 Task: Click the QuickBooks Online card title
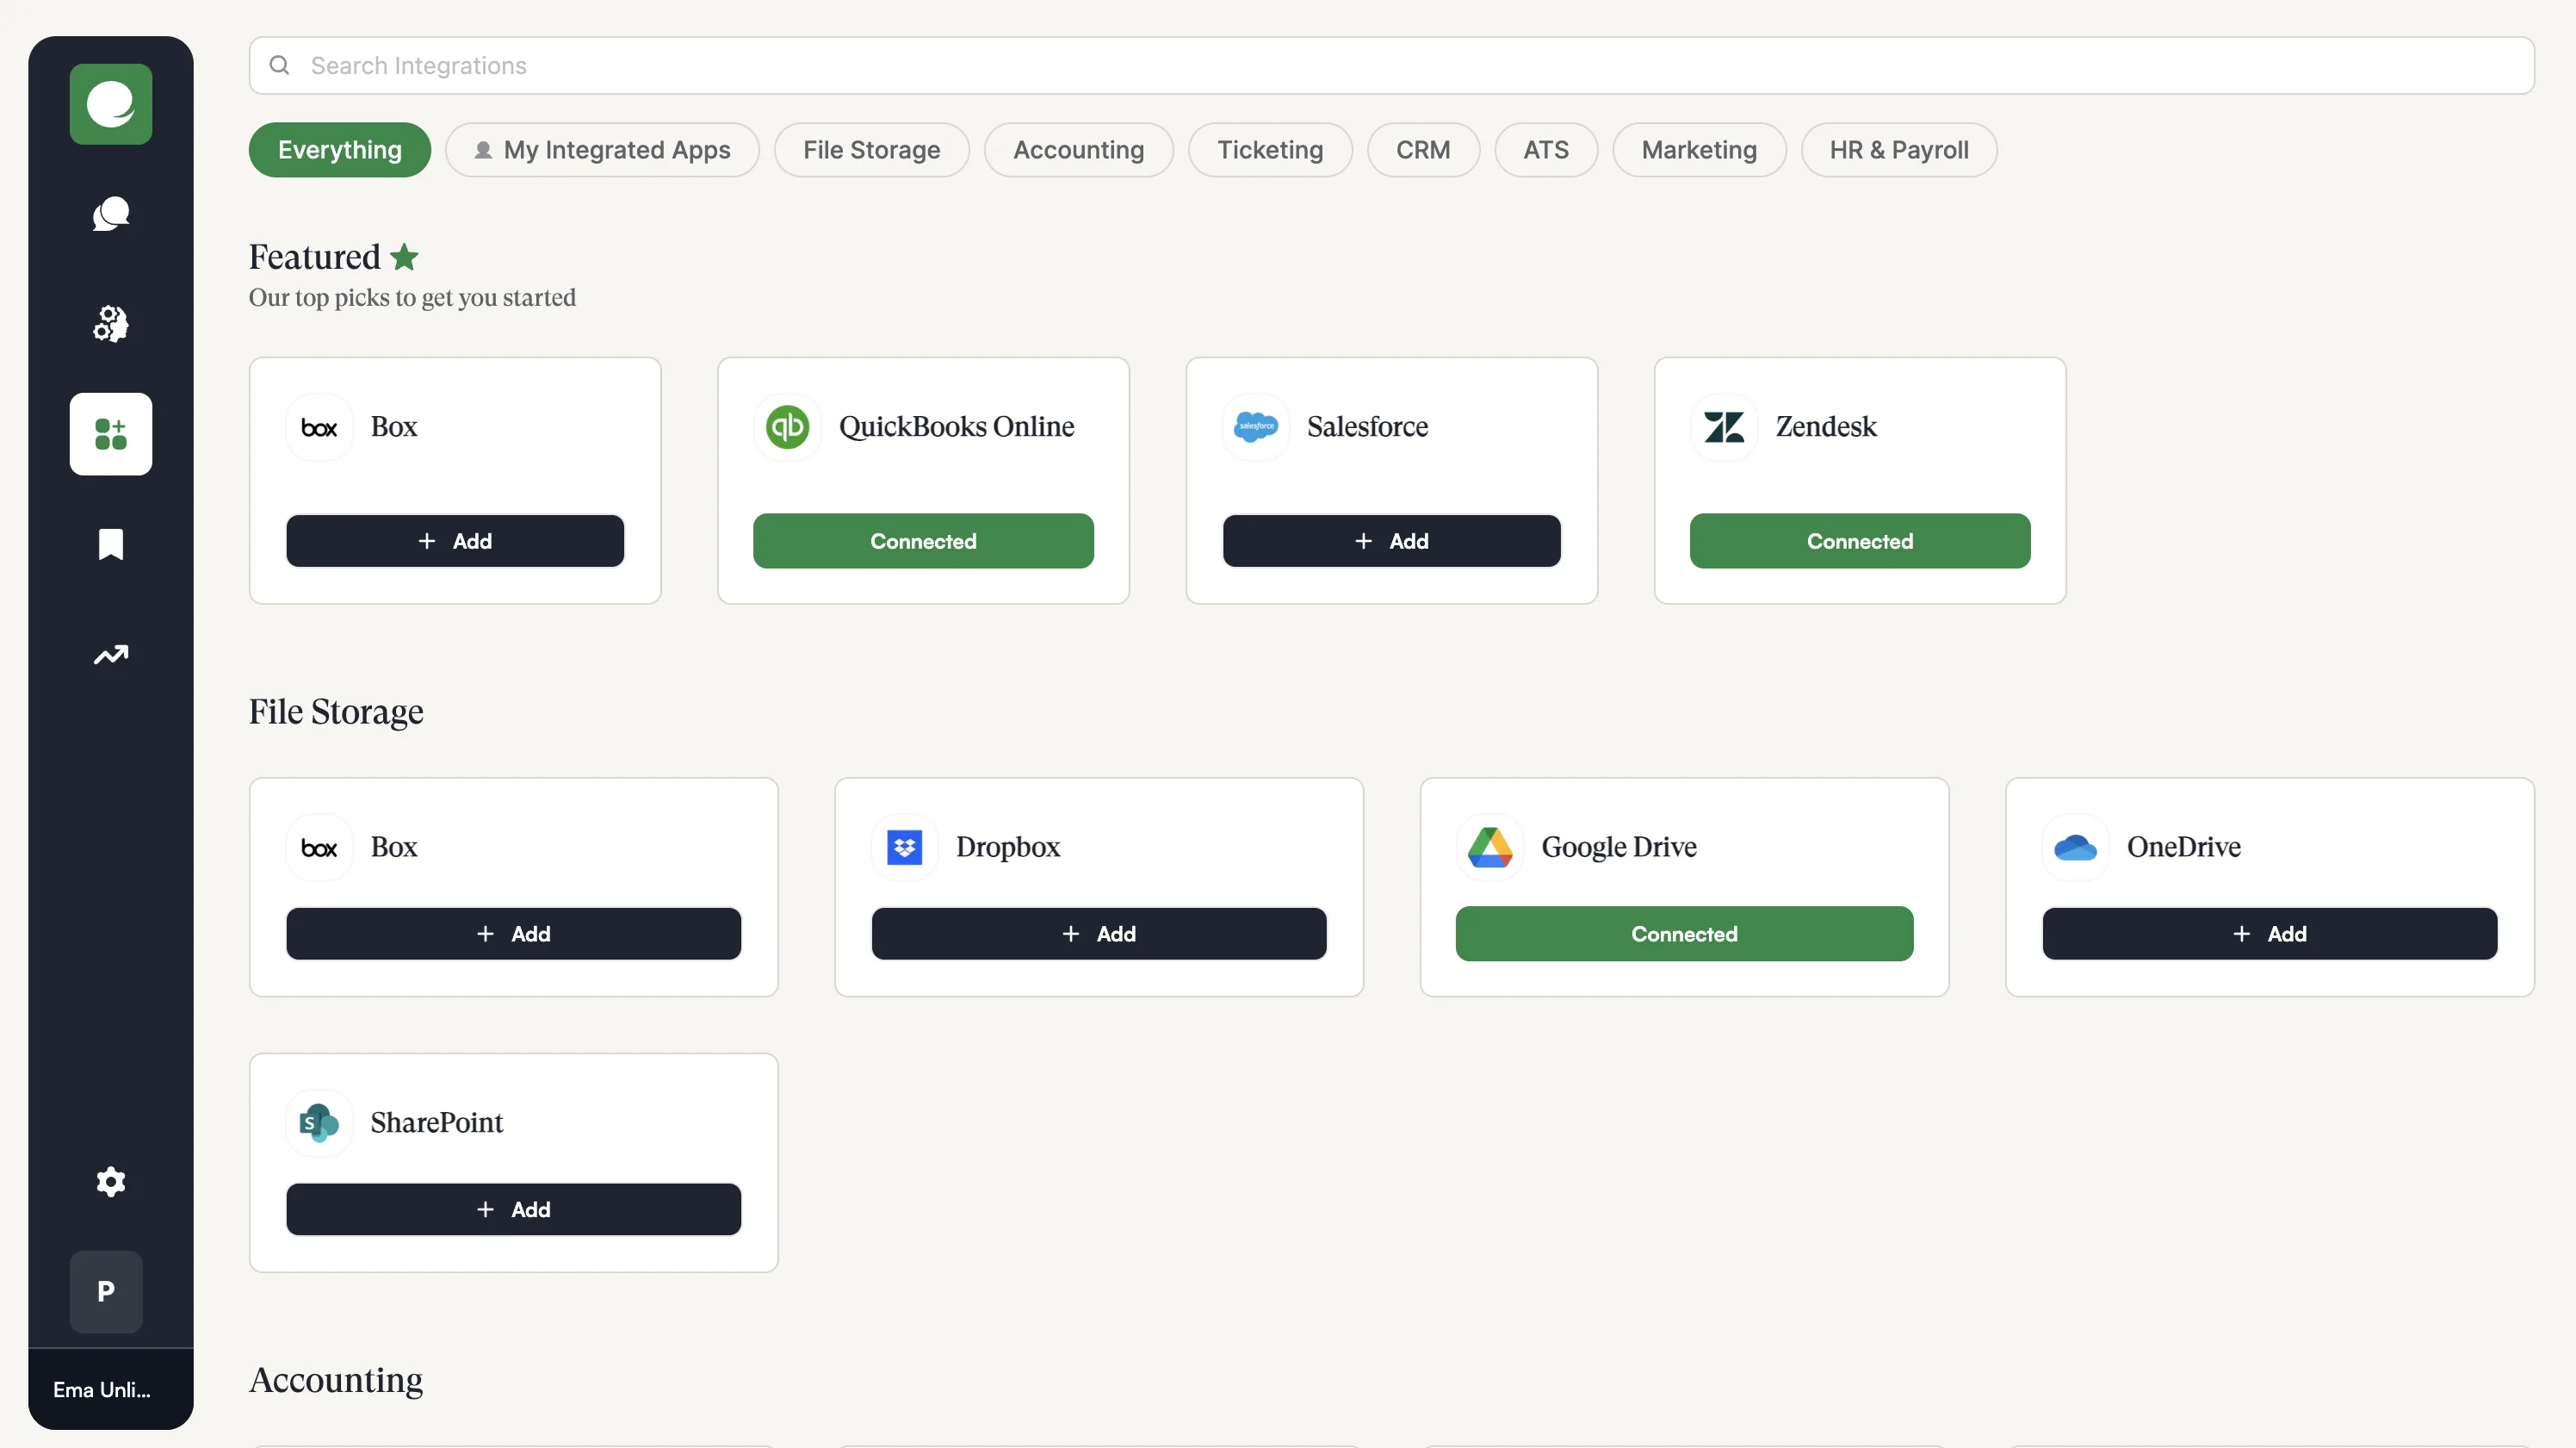click(x=956, y=426)
